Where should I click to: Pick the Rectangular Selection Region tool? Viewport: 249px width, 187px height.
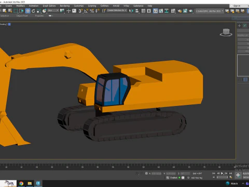(x=16, y=11)
